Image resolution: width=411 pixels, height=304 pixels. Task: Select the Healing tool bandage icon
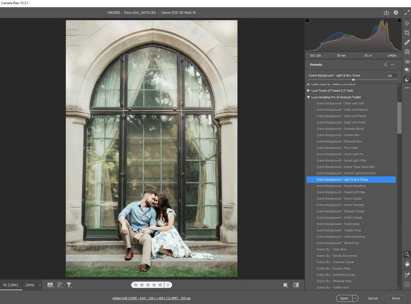(407, 42)
